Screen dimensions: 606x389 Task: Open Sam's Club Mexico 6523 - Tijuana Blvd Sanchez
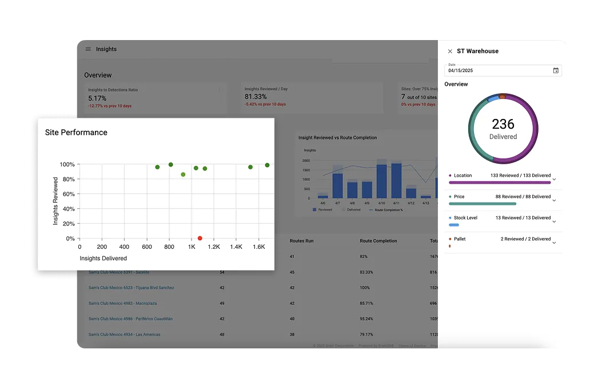click(131, 288)
